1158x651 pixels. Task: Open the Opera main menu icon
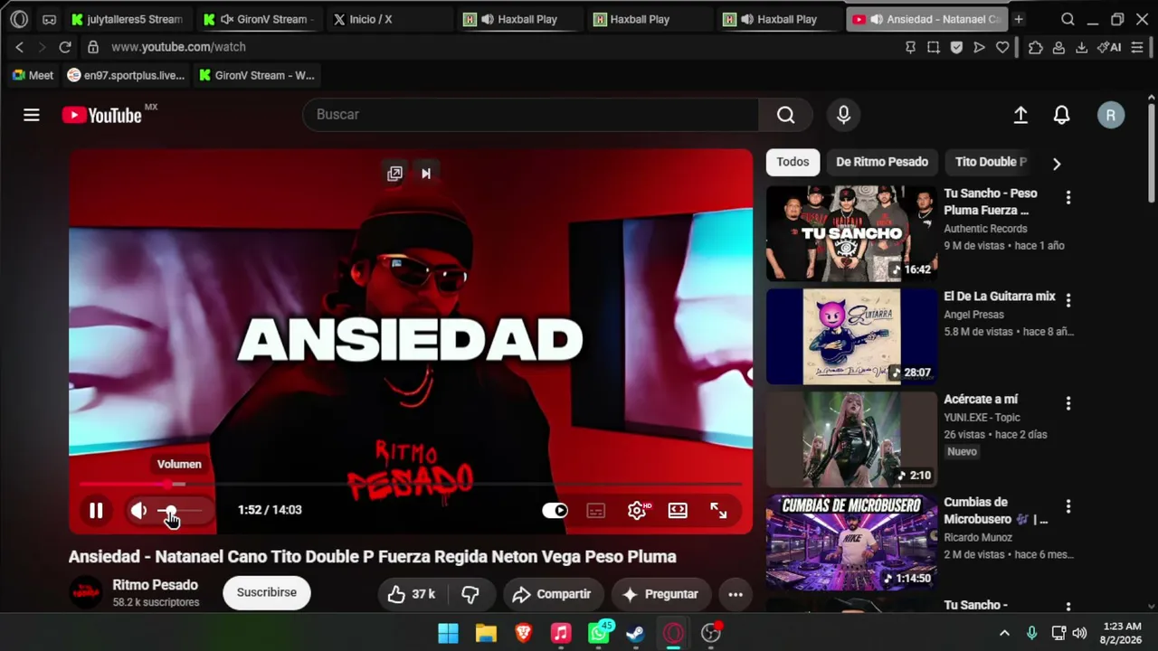(19, 19)
